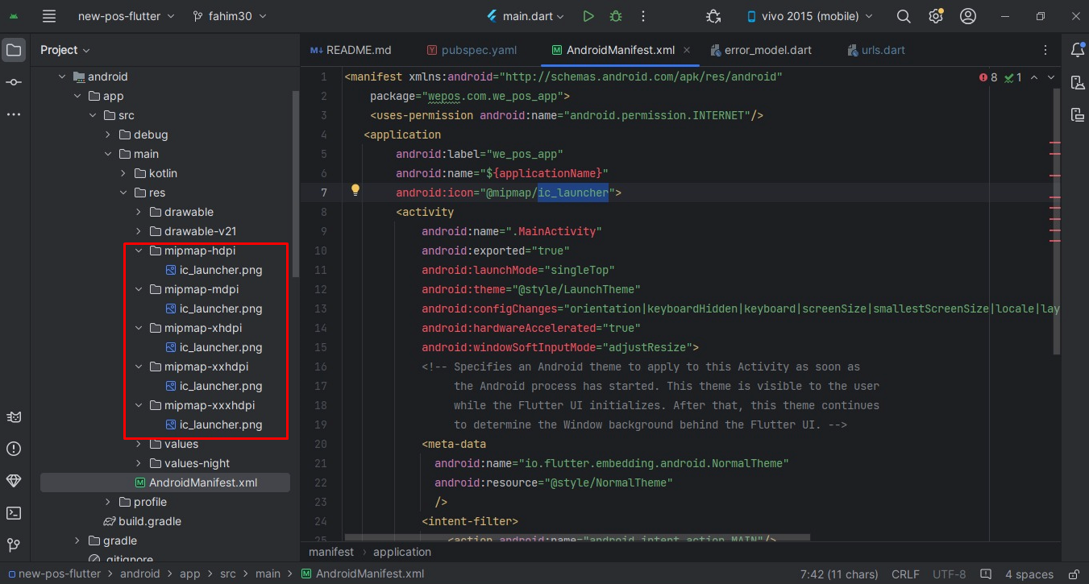The image size is (1089, 584).
Task: Open the Problems tool window
Action: (14, 449)
